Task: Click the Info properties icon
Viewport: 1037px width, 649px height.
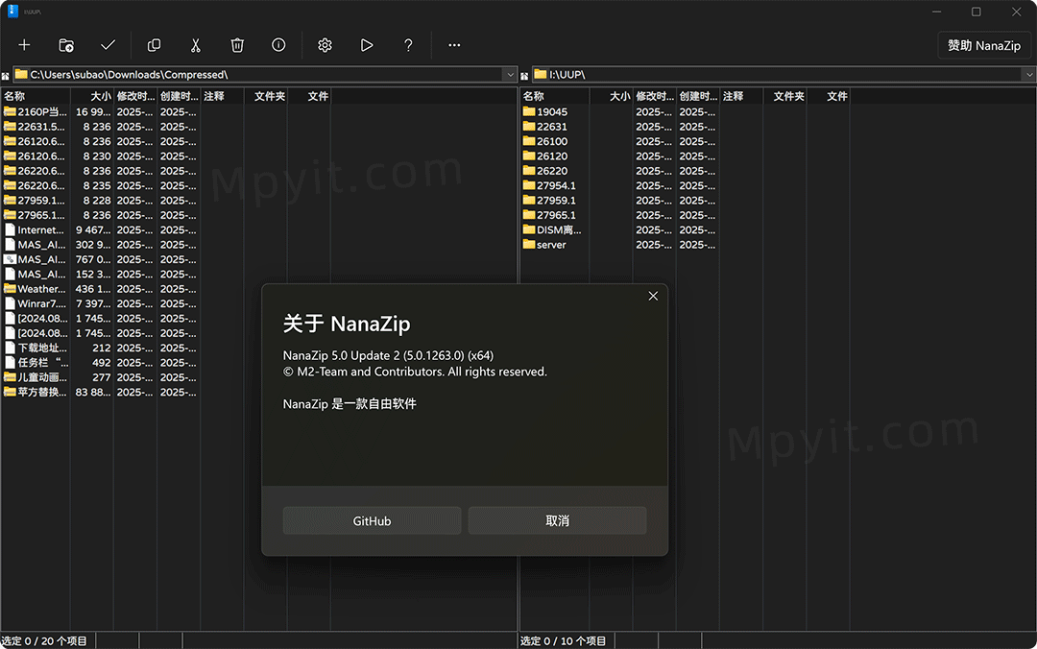Action: click(x=278, y=45)
